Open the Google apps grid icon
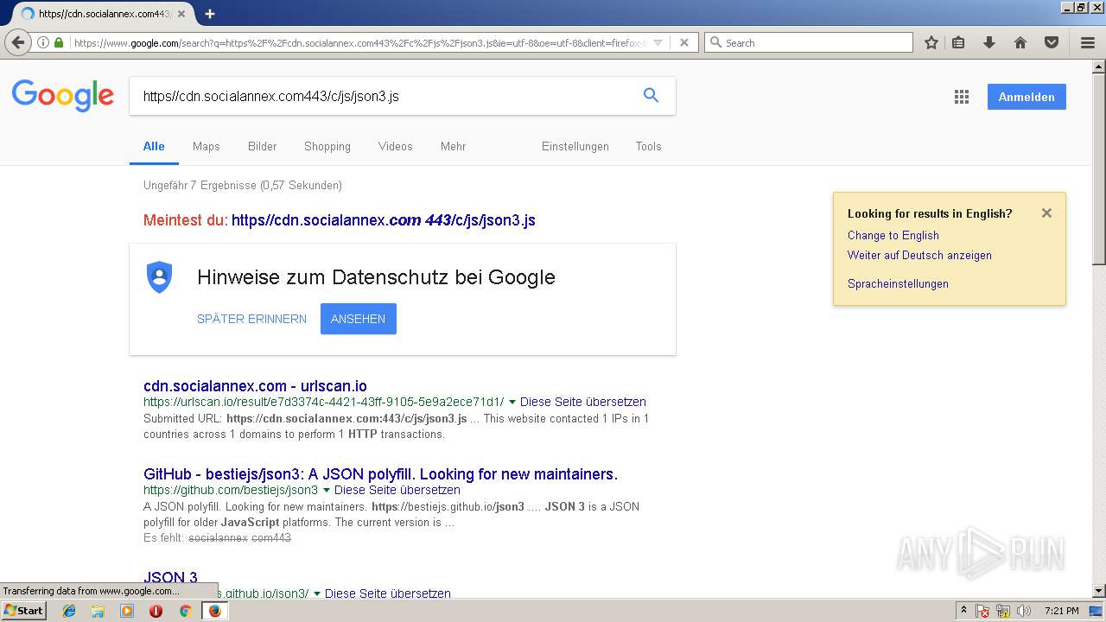The width and height of the screenshot is (1106, 622). coord(962,97)
